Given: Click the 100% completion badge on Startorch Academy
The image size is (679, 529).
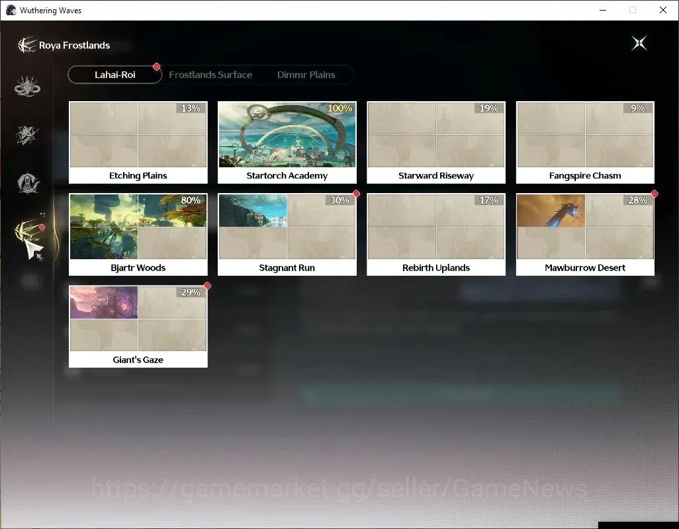Looking at the screenshot, I should [x=339, y=108].
